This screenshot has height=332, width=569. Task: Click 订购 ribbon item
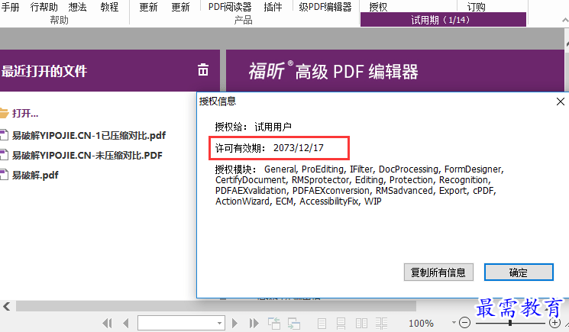pos(476,7)
